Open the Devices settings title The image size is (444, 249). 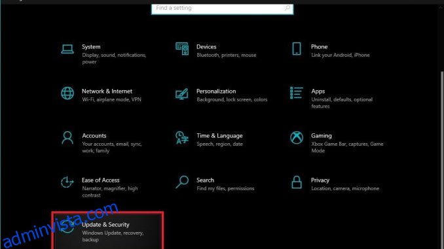[x=206, y=46]
